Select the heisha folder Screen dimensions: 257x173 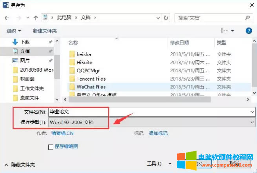click(84, 54)
